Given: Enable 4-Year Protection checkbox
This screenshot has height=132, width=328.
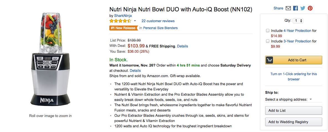Looking at the screenshot, I should pos(268,31).
